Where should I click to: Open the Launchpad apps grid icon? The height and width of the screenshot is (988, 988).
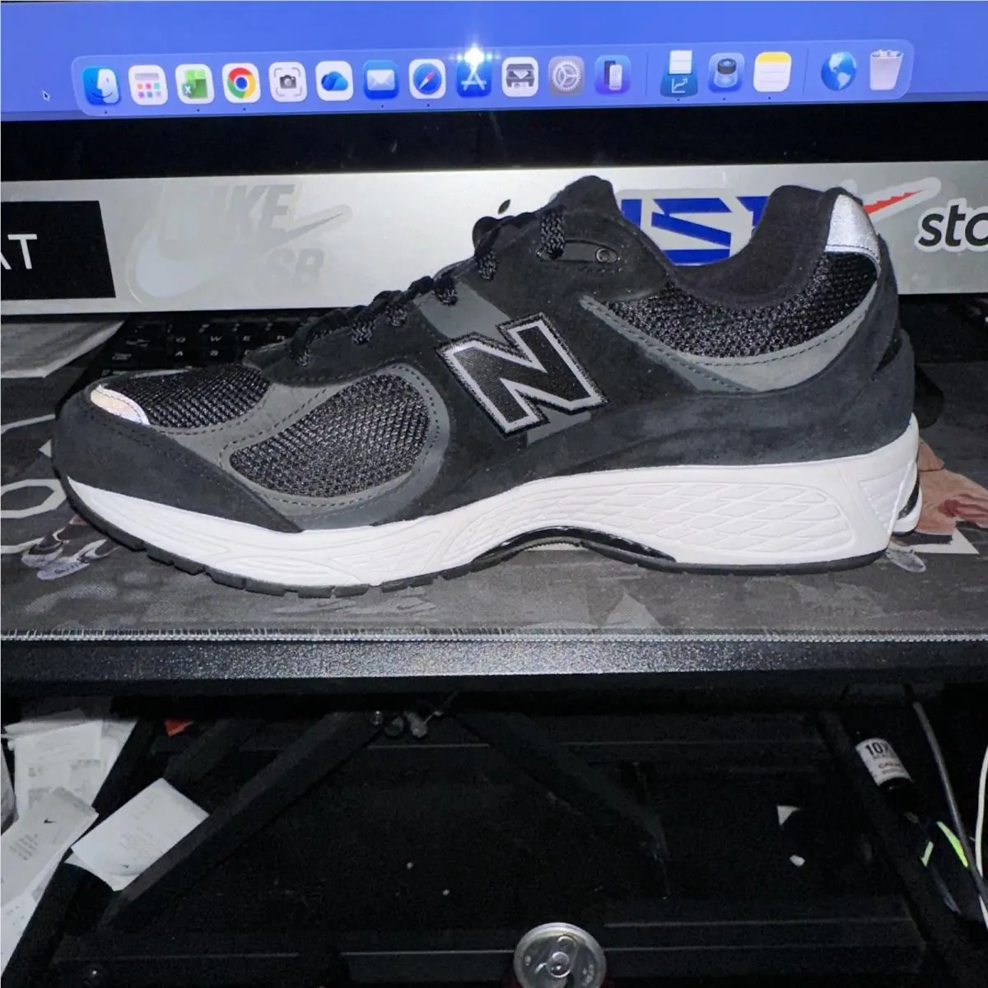point(148,85)
